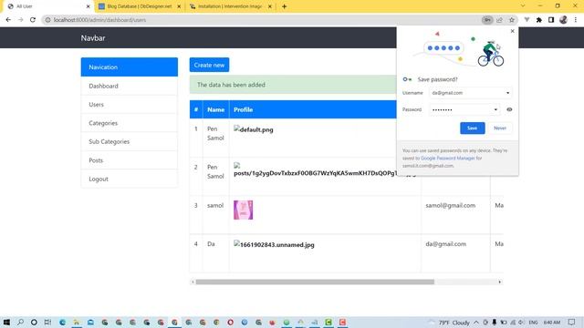Open the tab search chevron
Viewport: 584px width, 328px height.
(x=523, y=6)
